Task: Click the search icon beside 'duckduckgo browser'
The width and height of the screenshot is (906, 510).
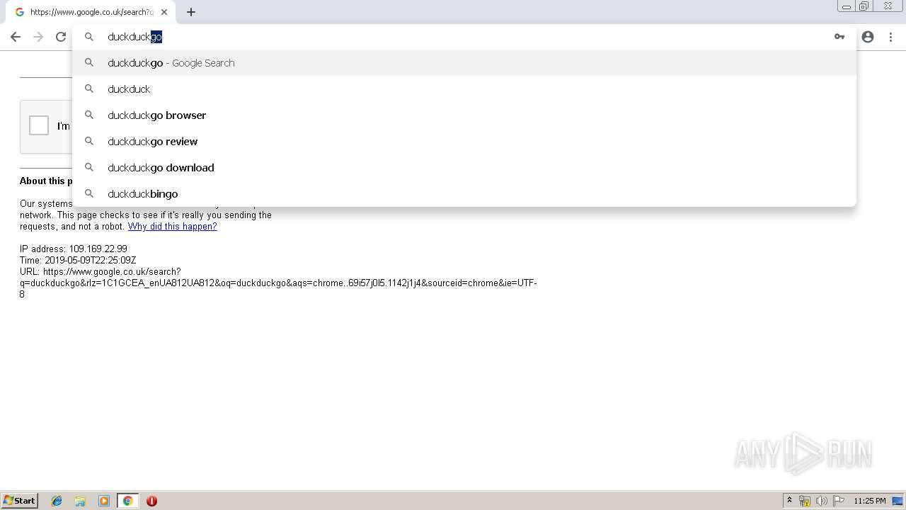Action: [x=89, y=115]
